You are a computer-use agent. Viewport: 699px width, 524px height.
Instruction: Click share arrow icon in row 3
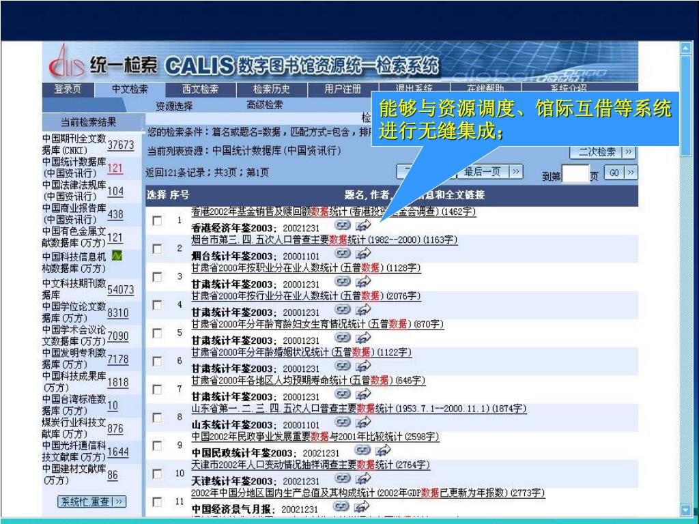[x=363, y=281]
